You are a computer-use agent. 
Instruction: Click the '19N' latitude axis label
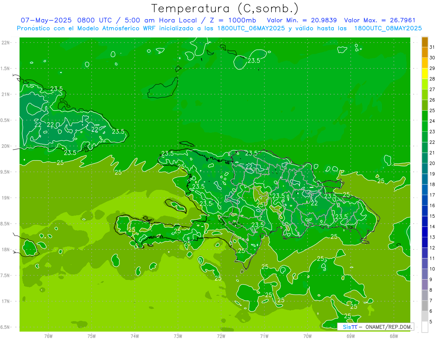[6, 198]
